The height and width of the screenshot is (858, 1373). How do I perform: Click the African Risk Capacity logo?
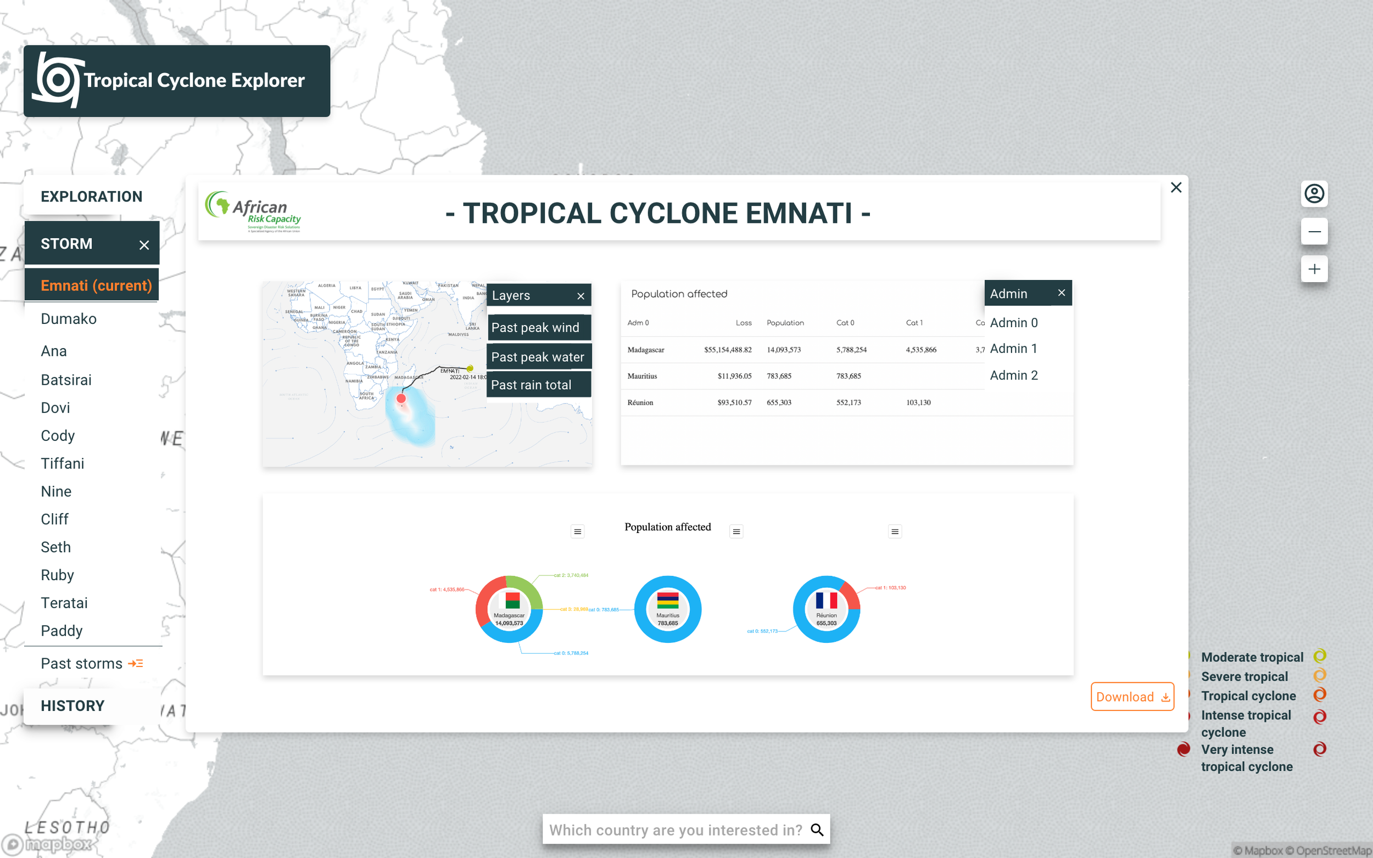(253, 212)
